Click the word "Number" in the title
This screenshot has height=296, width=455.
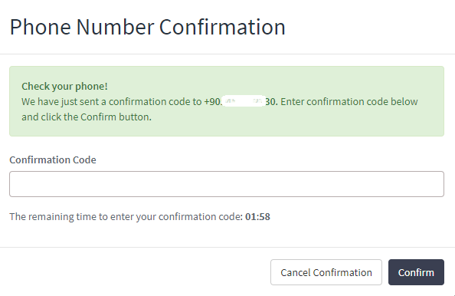point(115,27)
